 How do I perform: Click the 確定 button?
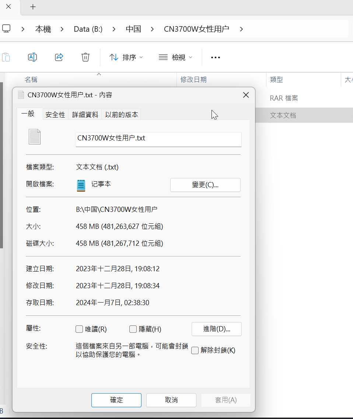point(116,400)
